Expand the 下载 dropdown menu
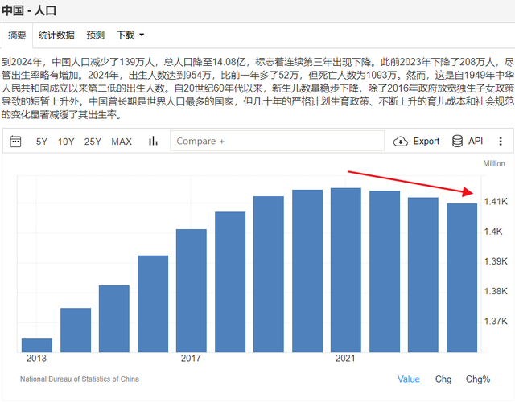Screen dimensions: 515x402 [x=130, y=35]
